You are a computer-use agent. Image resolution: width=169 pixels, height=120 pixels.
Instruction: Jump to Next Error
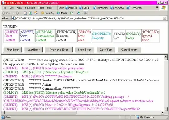(84, 50)
